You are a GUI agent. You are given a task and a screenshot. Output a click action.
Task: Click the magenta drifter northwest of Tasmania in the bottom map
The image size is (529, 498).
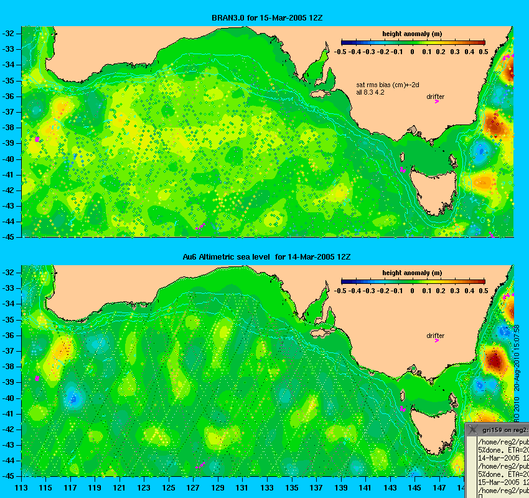point(403,408)
